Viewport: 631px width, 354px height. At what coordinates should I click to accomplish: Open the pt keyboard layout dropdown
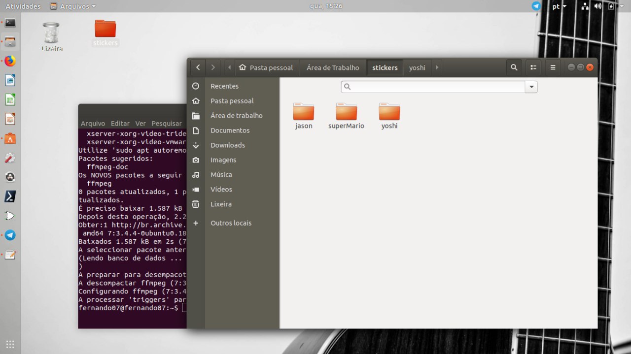[560, 6]
